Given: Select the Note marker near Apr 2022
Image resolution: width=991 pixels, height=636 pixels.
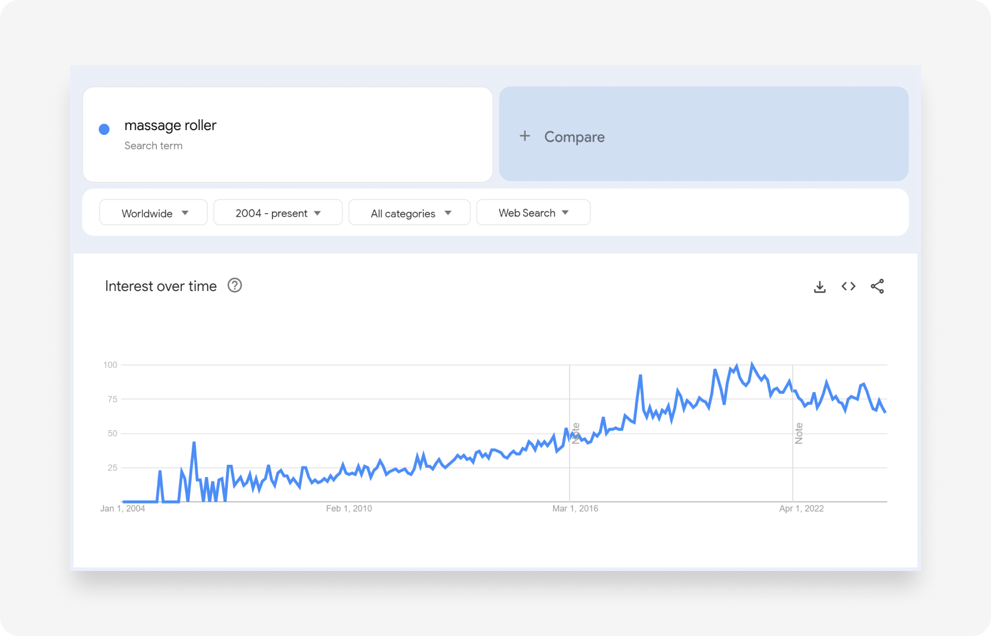Looking at the screenshot, I should tap(799, 433).
